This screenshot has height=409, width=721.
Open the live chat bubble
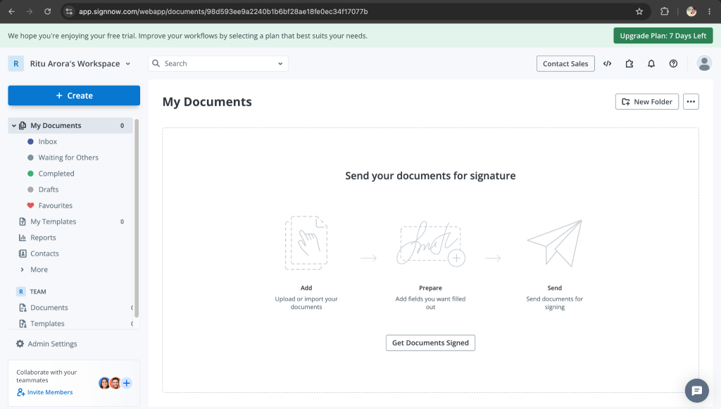click(696, 391)
